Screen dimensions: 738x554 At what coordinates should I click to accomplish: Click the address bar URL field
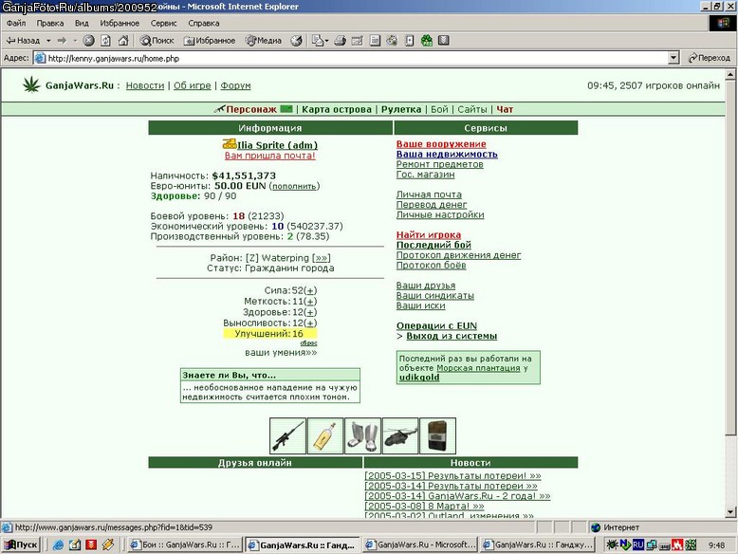click(351, 59)
